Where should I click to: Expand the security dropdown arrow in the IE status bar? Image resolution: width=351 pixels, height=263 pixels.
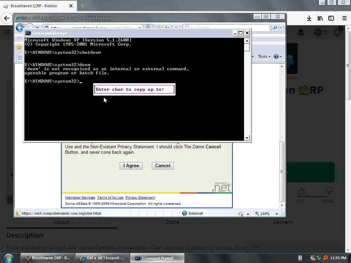[x=248, y=214]
